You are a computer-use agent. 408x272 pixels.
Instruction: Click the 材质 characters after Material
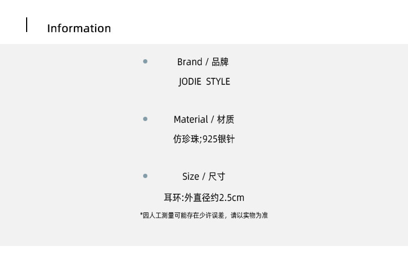pos(226,119)
